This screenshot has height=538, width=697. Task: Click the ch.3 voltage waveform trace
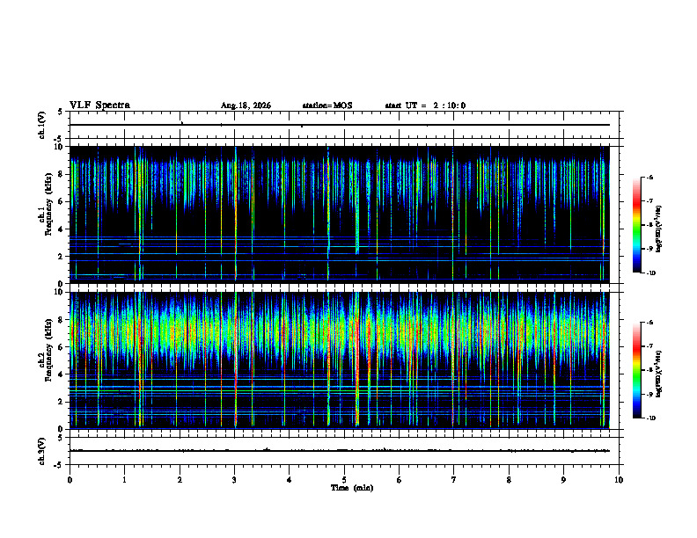coord(339,451)
